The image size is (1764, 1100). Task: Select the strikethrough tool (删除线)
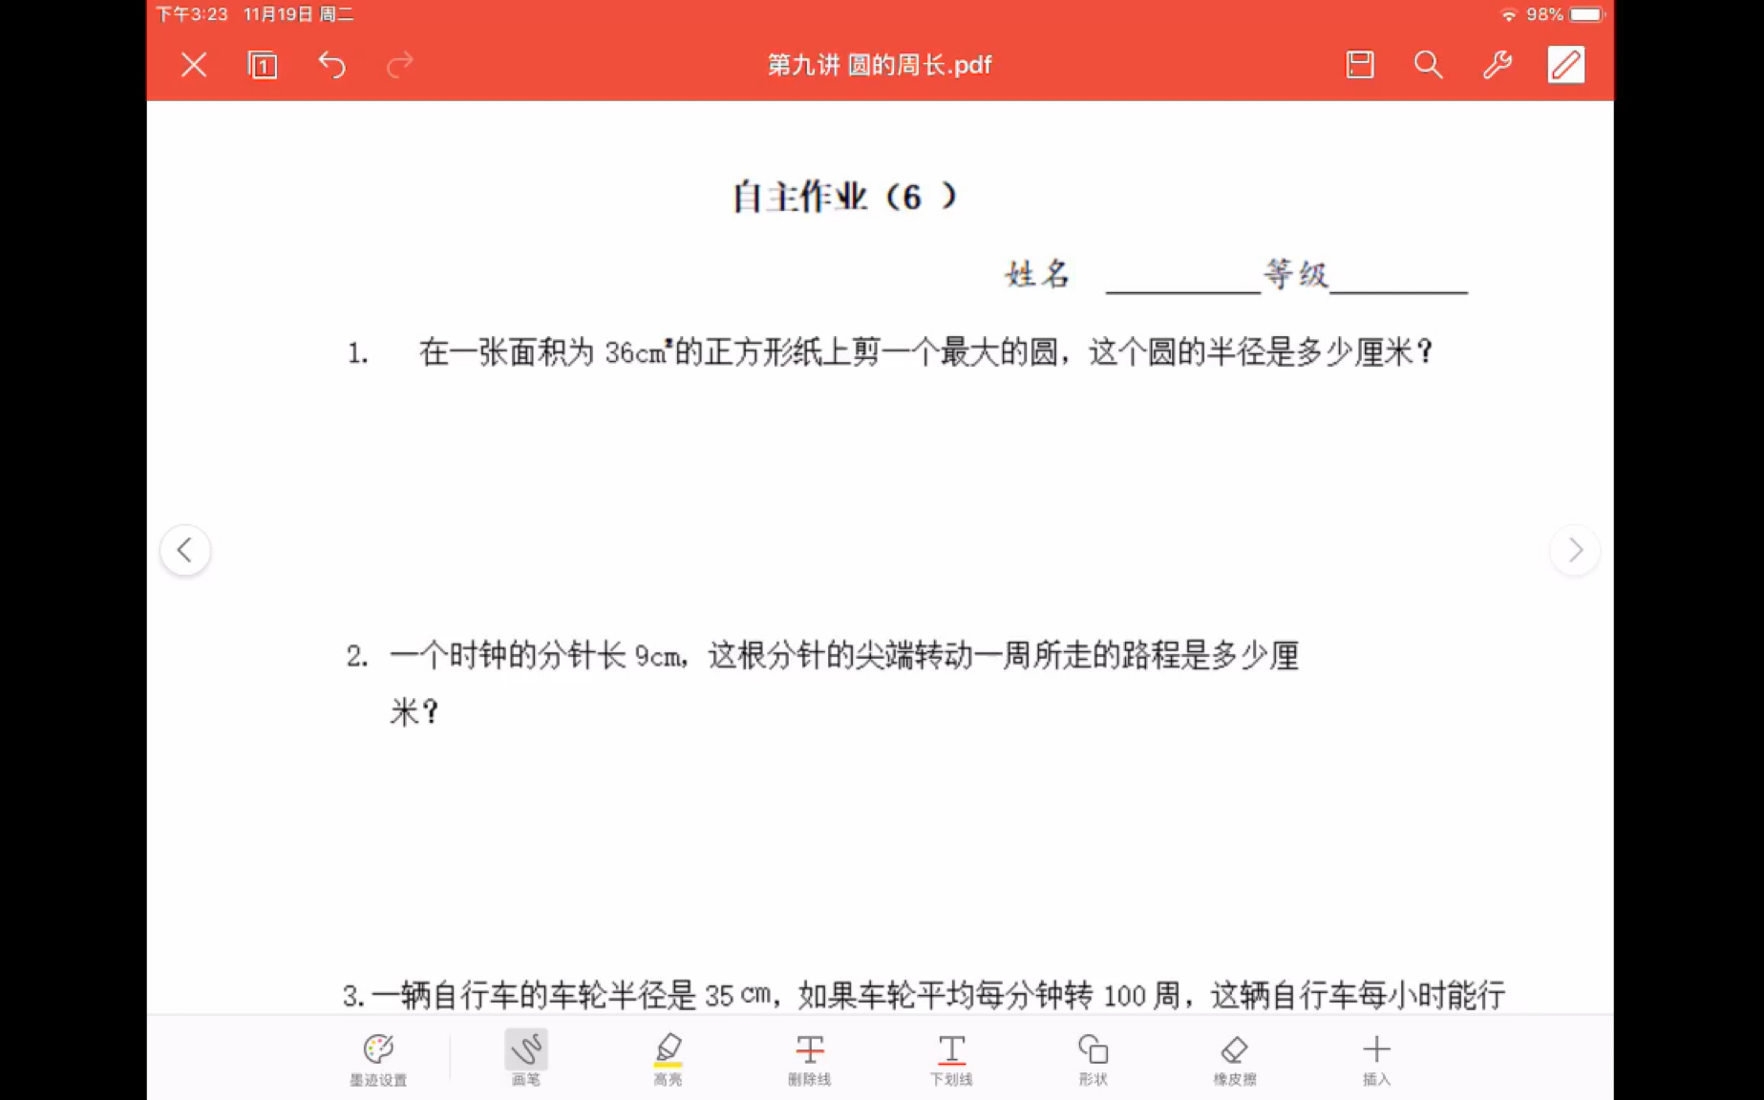click(809, 1060)
